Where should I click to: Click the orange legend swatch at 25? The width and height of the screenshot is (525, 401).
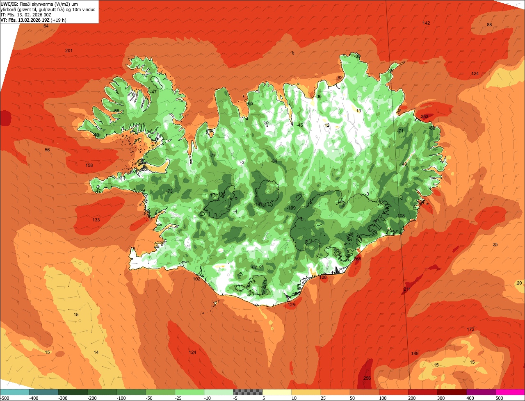335,392
